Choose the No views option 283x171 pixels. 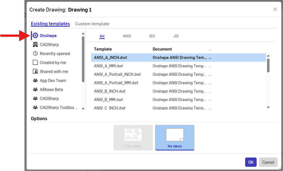175,138
